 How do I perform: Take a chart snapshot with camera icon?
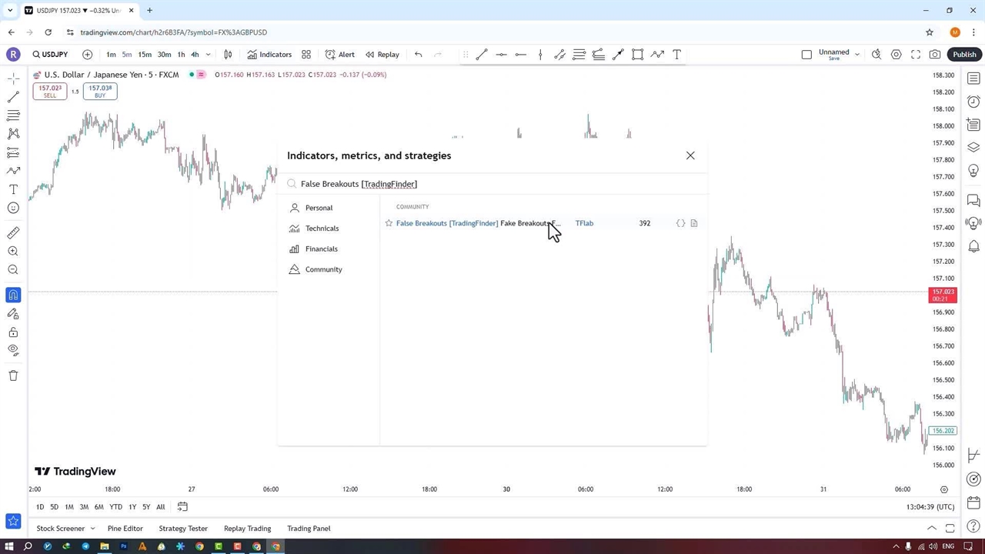(935, 55)
